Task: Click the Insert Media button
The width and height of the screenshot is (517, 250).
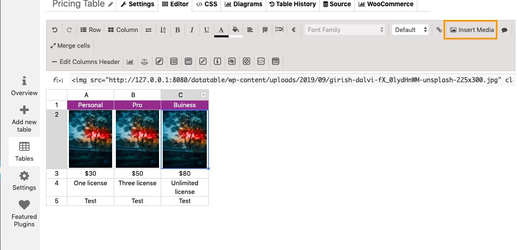Action: click(x=470, y=29)
